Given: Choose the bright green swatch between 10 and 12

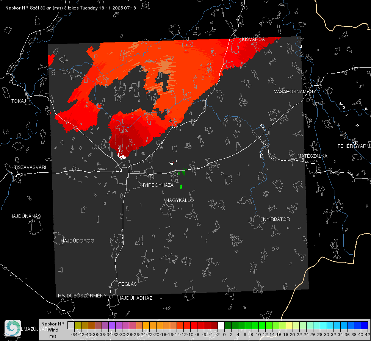Looking at the screenshot, I should (x=262, y=325).
